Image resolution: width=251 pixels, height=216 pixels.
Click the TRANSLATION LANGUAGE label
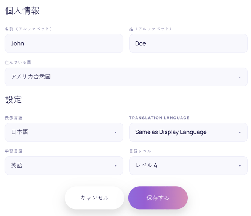(x=159, y=118)
